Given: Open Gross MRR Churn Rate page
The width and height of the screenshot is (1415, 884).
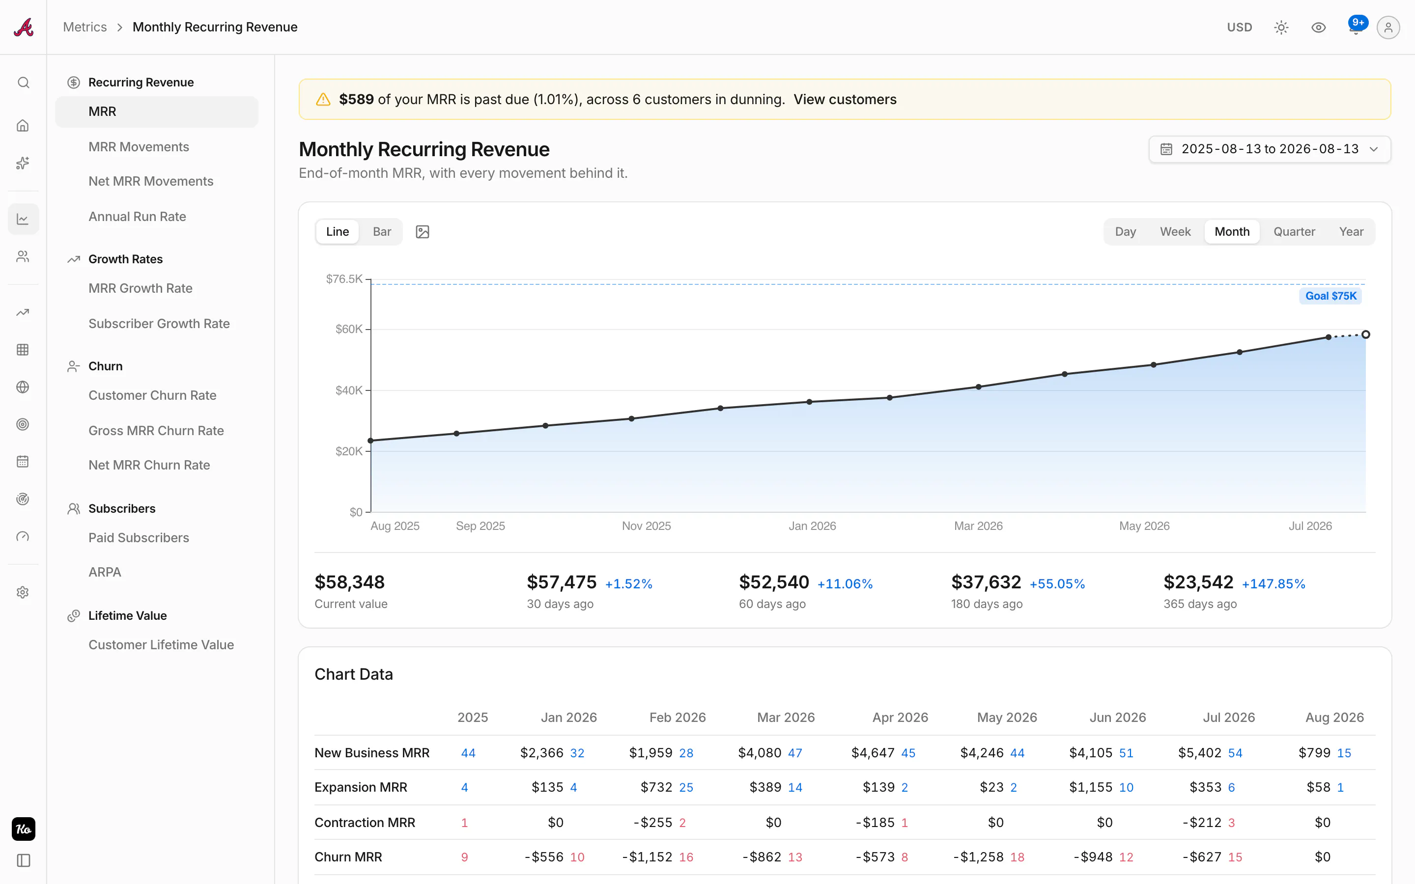Looking at the screenshot, I should 156,430.
